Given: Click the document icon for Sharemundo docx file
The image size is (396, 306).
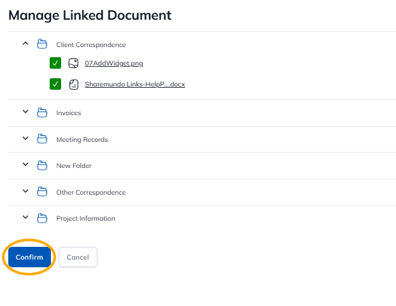Looking at the screenshot, I should pyautogui.click(x=73, y=84).
